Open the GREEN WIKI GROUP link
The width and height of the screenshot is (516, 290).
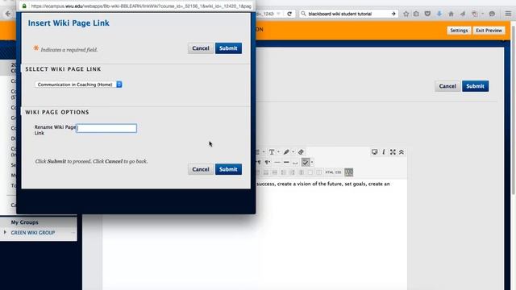point(33,233)
